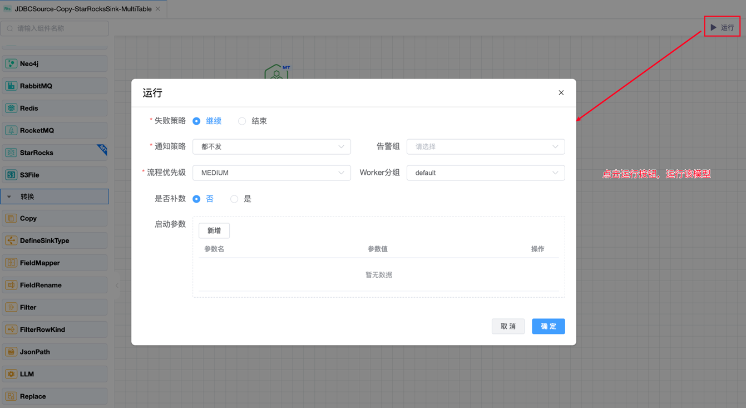746x408 pixels.
Task: Choose the RocketMQ component icon
Action: click(11, 131)
